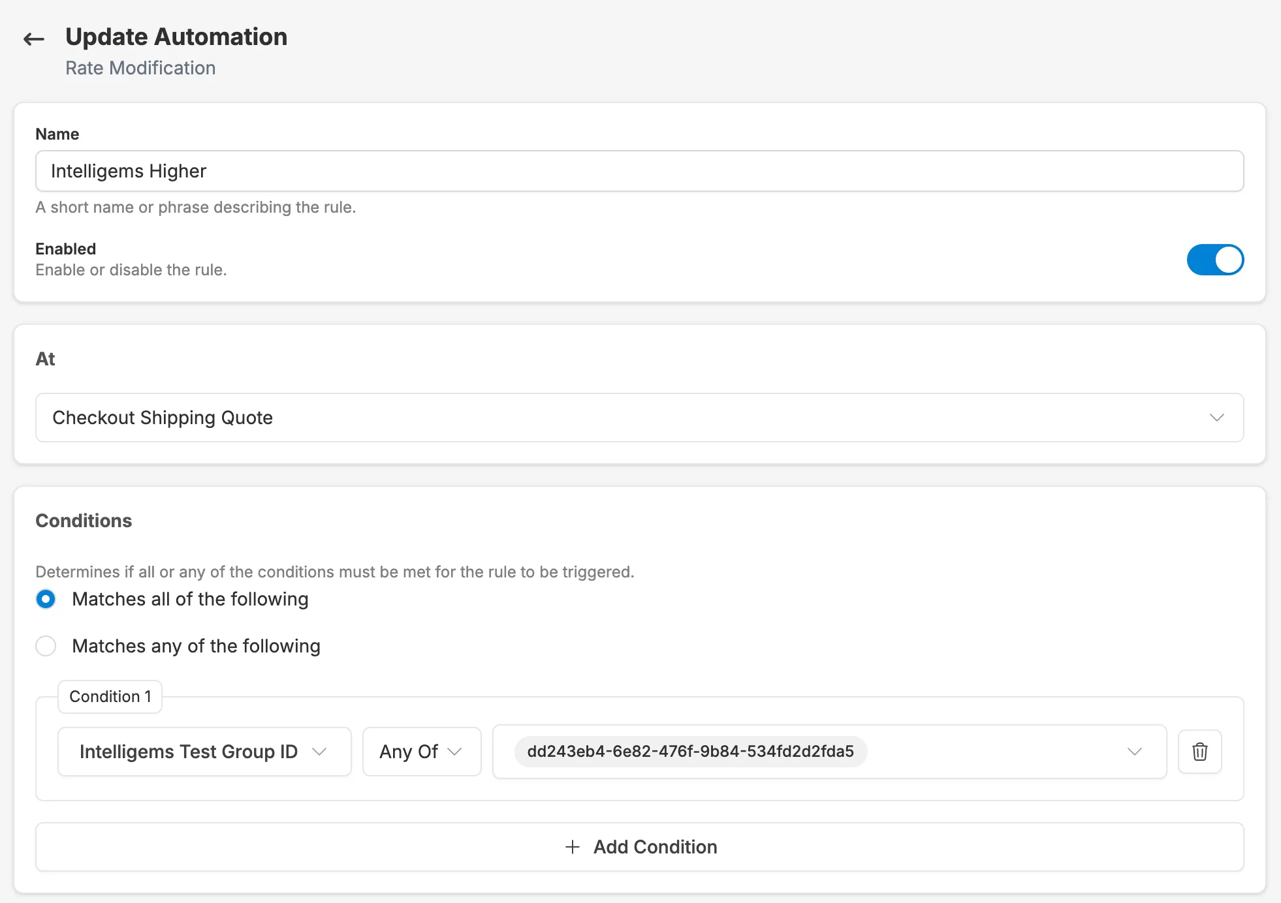Click the plus icon in Add Condition

pyautogui.click(x=573, y=847)
